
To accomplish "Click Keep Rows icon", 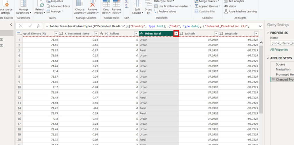I will tap(106, 4).
